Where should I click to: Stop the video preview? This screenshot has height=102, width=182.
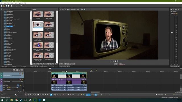(116, 61)
